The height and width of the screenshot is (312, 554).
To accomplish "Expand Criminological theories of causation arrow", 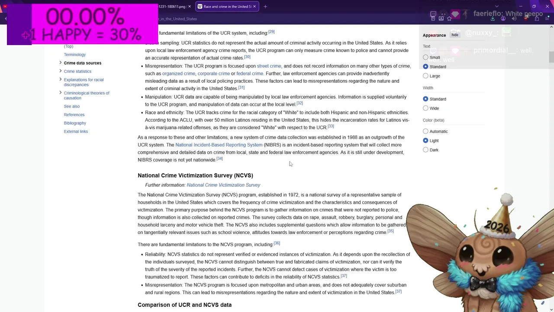I will tap(60, 93).
